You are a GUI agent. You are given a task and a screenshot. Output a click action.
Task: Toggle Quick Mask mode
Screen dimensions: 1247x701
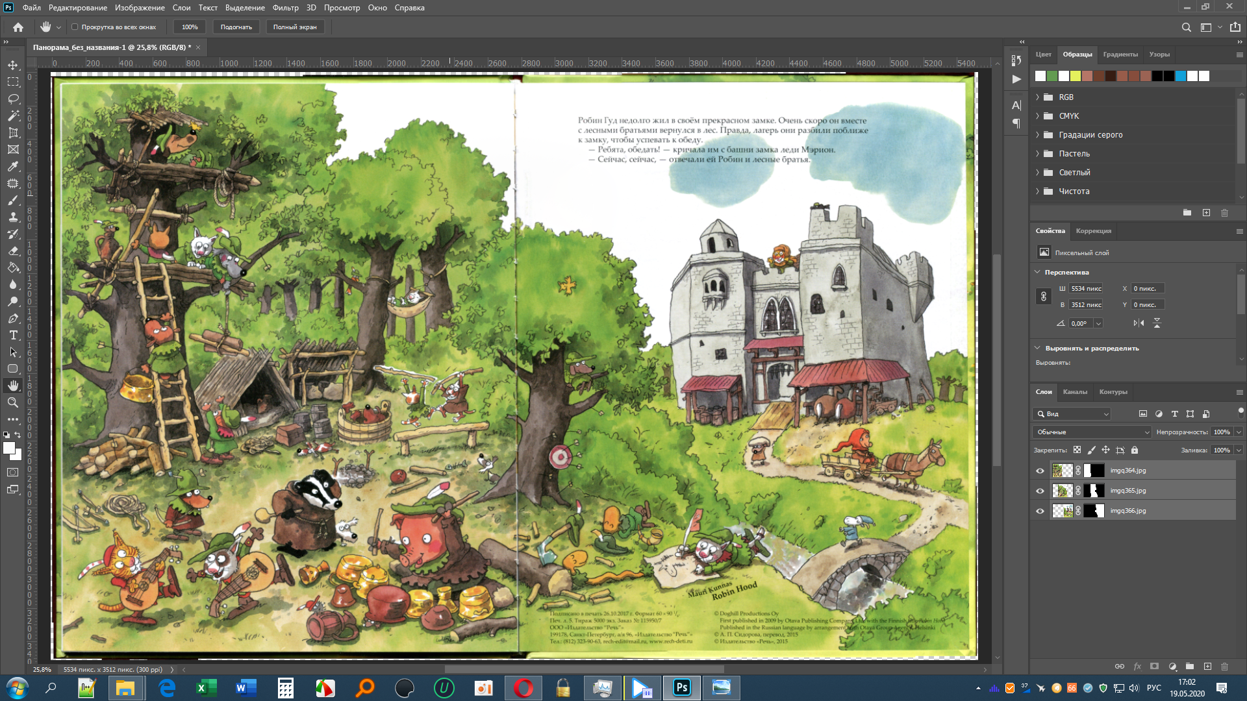[13, 473]
